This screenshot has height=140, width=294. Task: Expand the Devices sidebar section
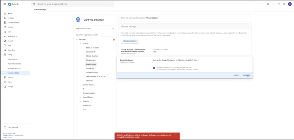[2, 27]
